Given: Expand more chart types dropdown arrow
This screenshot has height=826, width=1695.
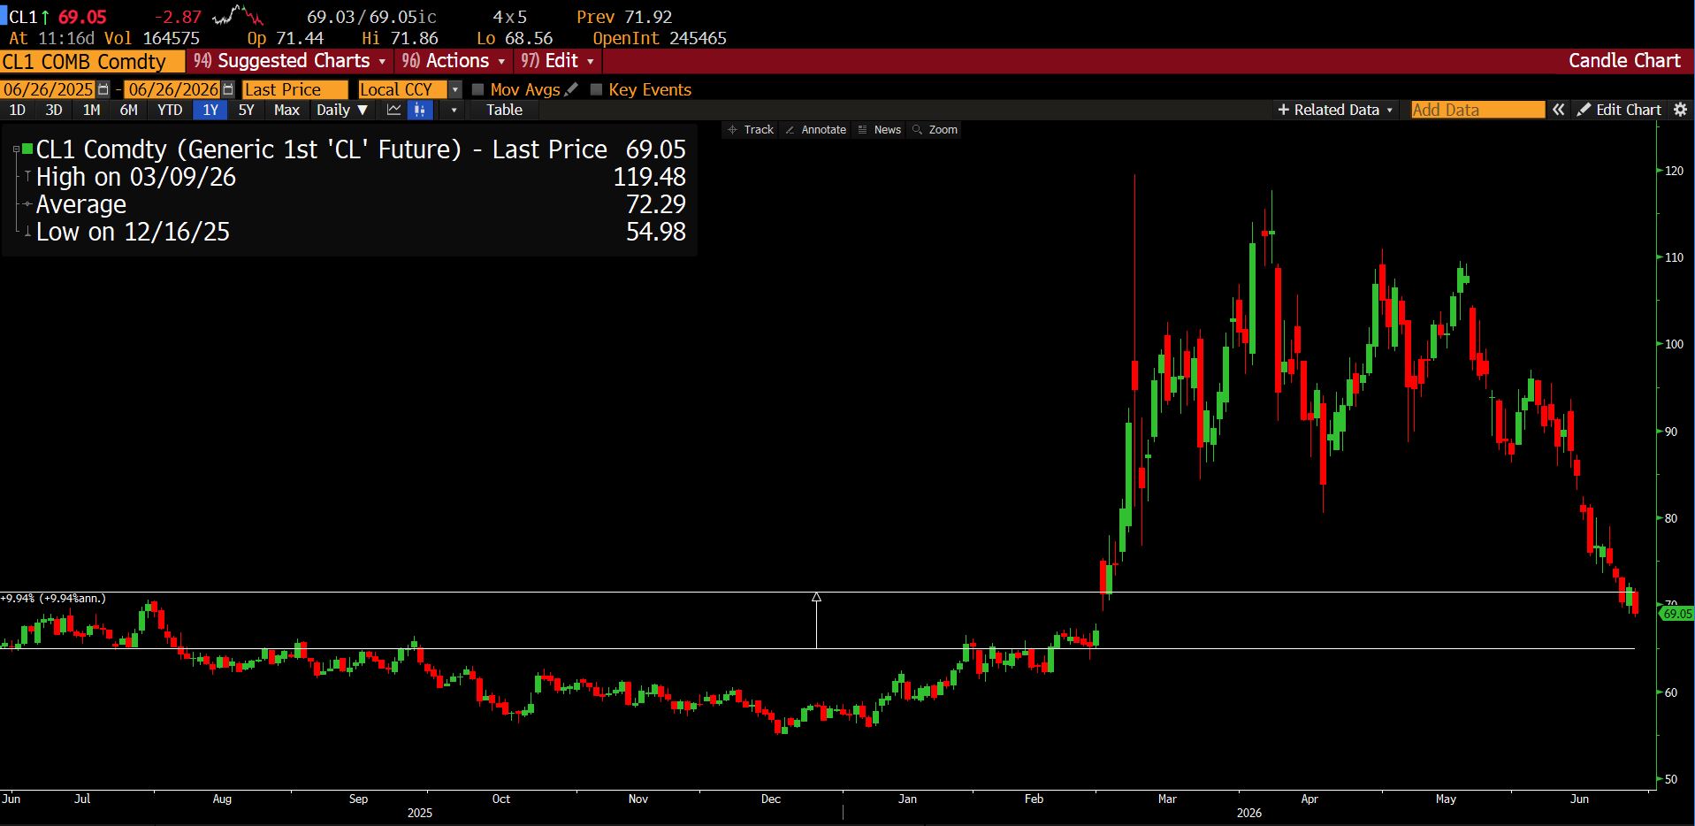Looking at the screenshot, I should [454, 110].
